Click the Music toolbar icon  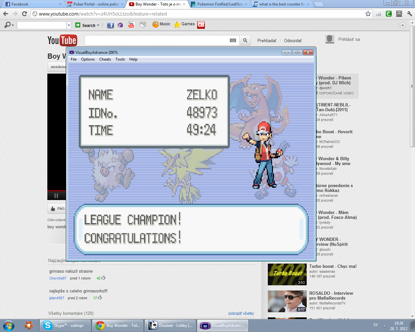(161, 24)
